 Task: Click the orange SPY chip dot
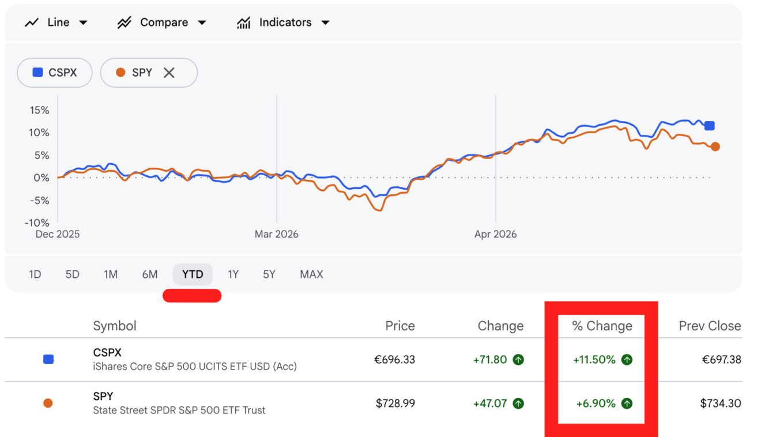click(x=120, y=73)
